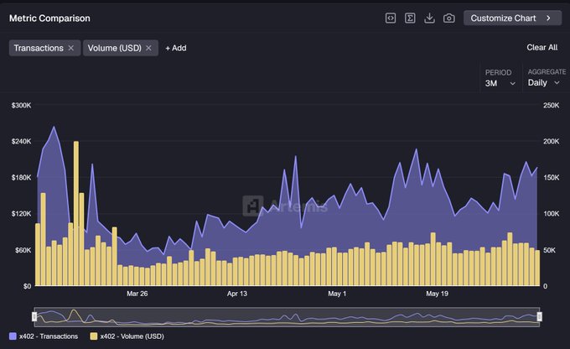Click the Mar 26 axis label
This screenshot has height=349, width=570.
137,294
